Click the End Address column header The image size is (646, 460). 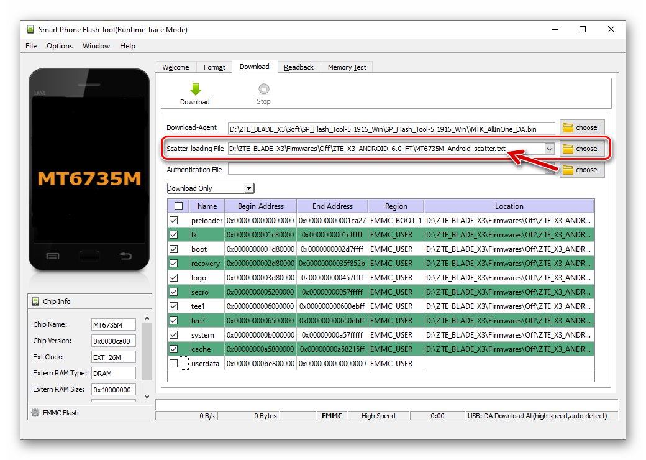click(332, 206)
